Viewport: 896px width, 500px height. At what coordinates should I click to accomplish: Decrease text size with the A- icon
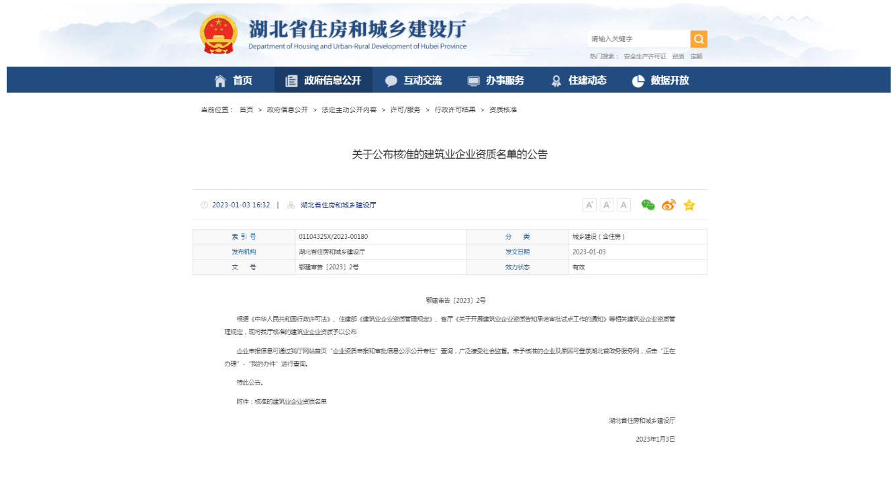pos(606,205)
